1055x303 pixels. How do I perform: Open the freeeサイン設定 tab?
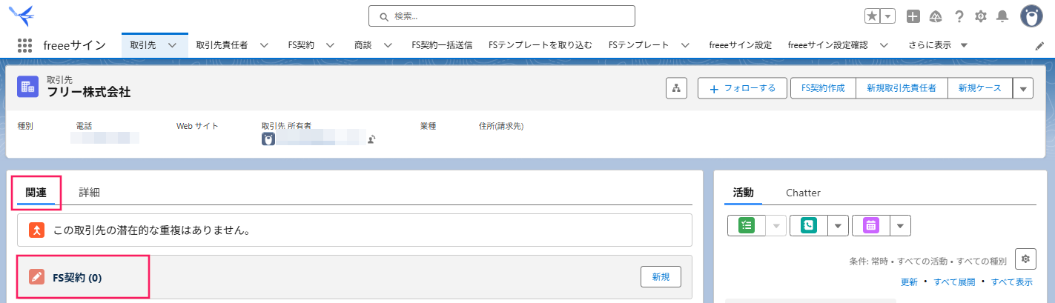tap(740, 45)
